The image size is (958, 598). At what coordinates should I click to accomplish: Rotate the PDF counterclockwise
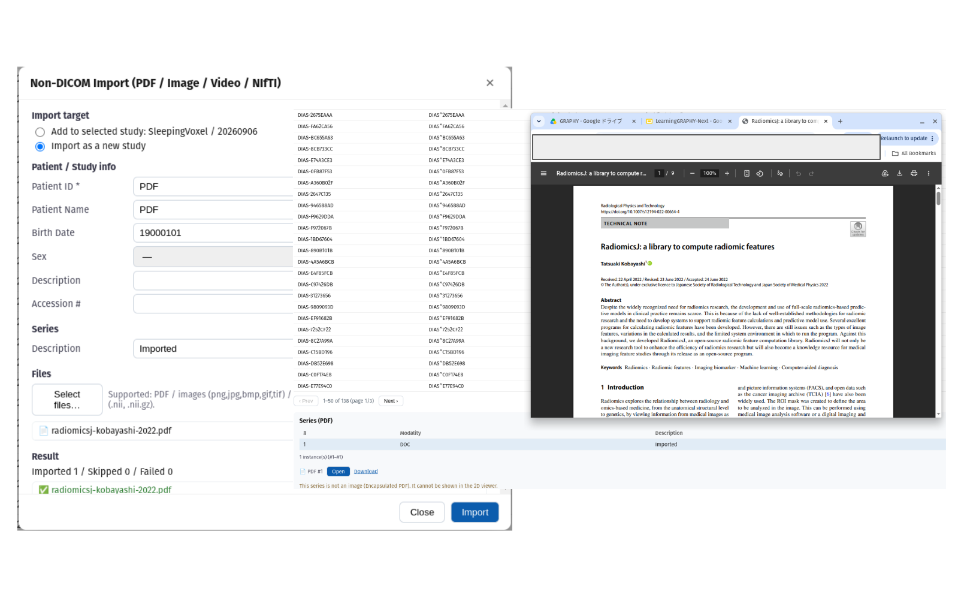click(760, 174)
